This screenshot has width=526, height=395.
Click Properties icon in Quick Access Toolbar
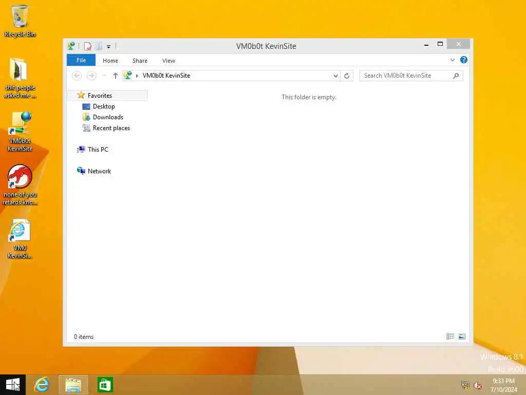coord(87,46)
